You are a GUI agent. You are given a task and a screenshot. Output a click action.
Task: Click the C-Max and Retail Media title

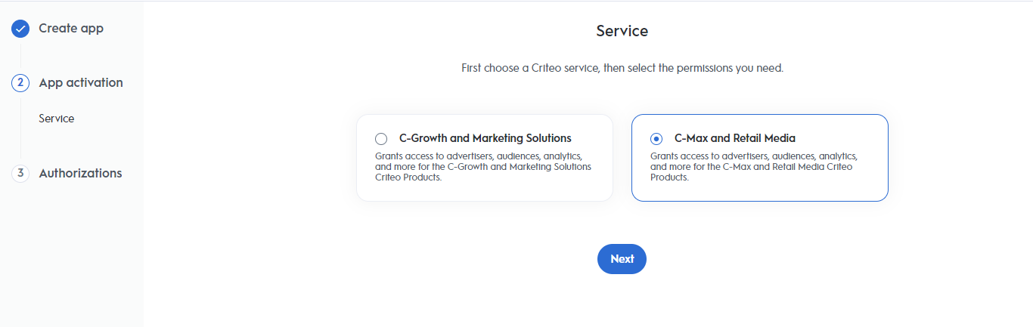click(x=735, y=138)
